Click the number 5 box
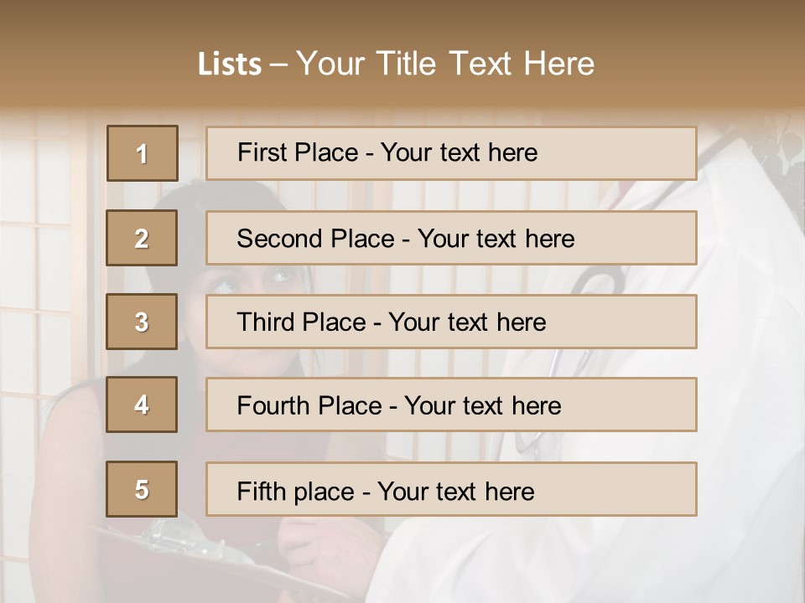The width and height of the screenshot is (805, 603). click(142, 489)
